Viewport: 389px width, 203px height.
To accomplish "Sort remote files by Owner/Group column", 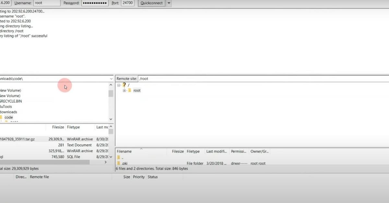I will point(259,151).
